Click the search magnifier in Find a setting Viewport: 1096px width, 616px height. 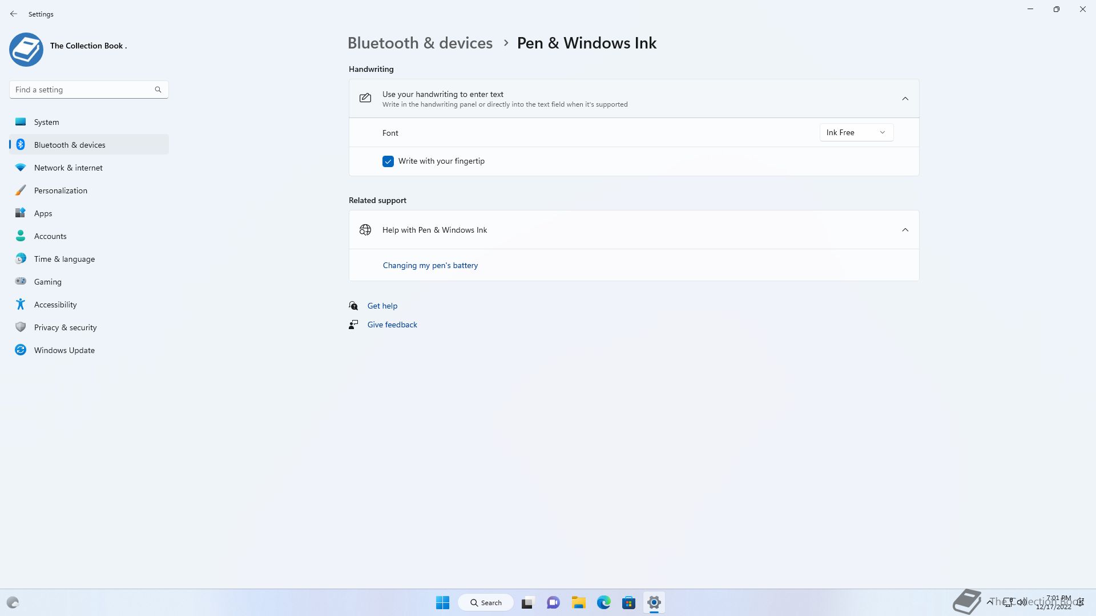pos(158,90)
